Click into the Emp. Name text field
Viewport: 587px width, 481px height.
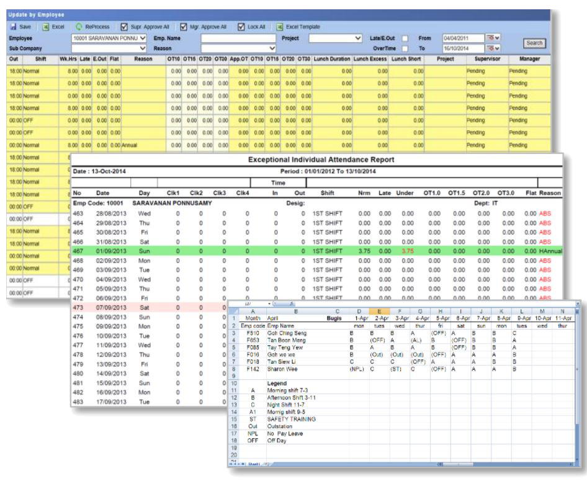click(x=238, y=38)
